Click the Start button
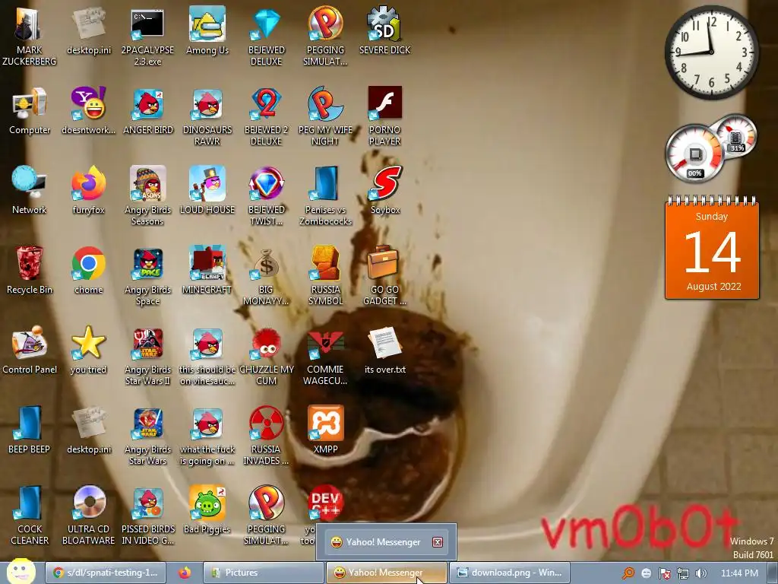778x584 pixels. pyautogui.click(x=21, y=572)
